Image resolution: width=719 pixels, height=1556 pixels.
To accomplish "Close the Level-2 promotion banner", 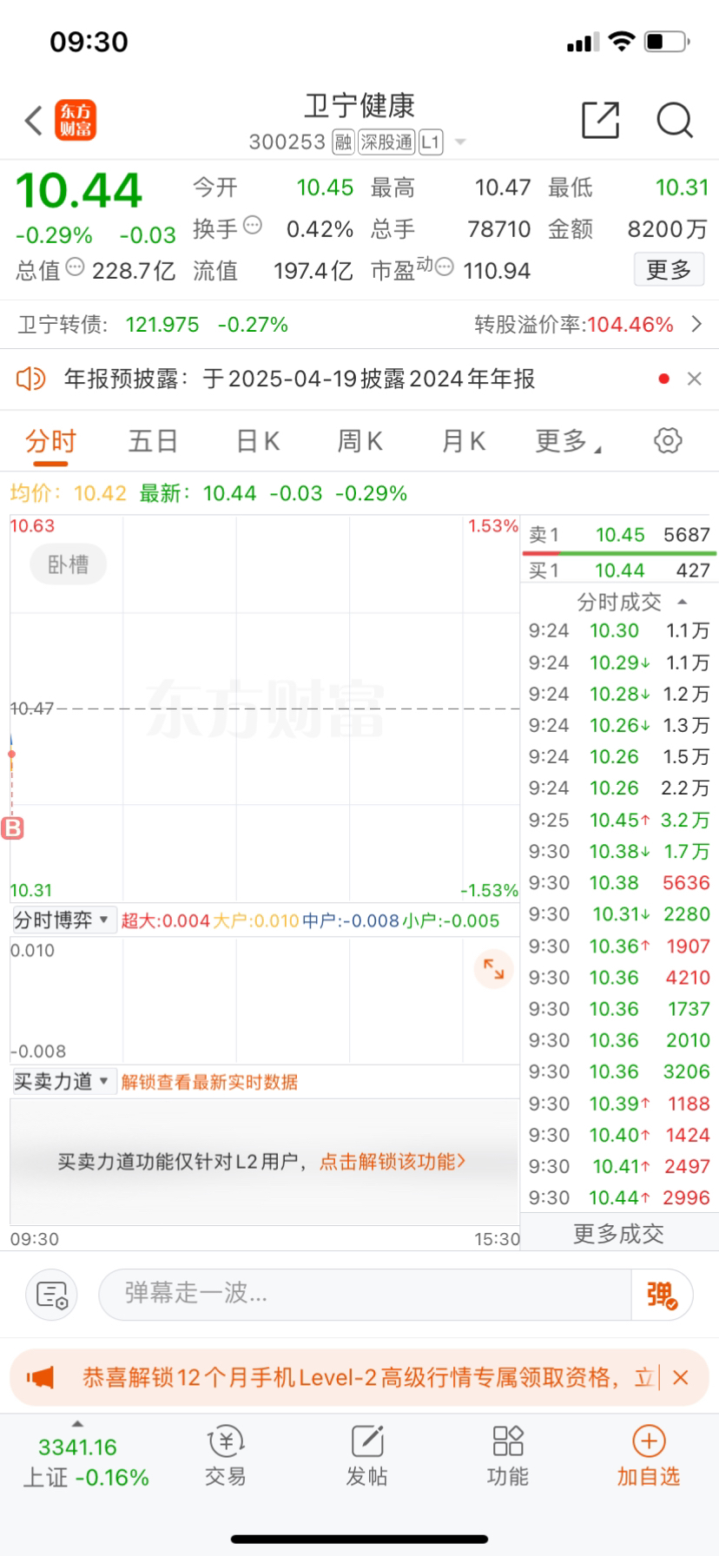I will (682, 1377).
